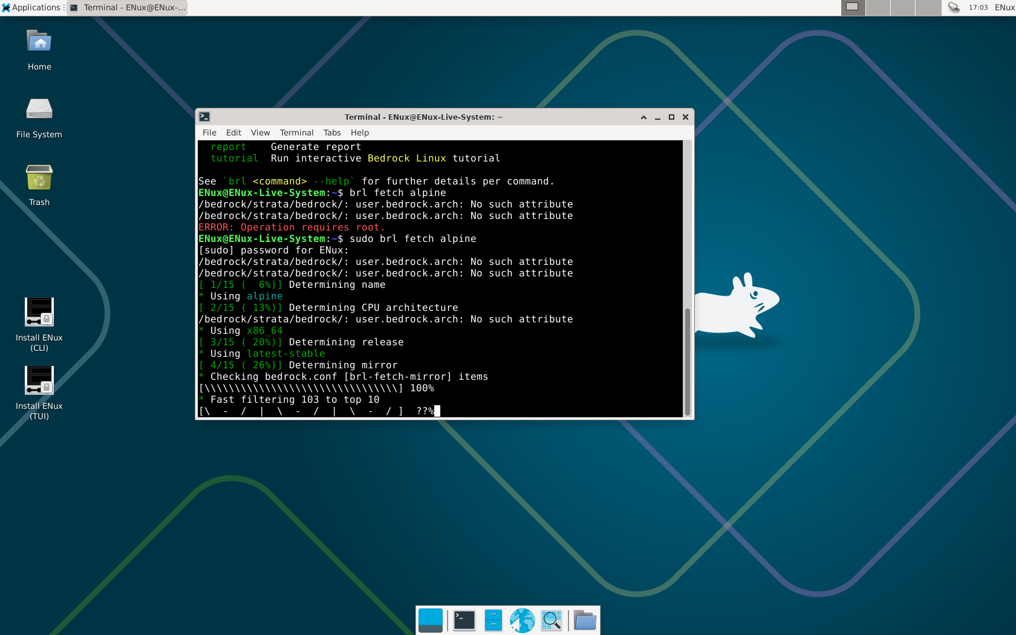Open the View menu in terminal
This screenshot has height=635, width=1016.
pos(260,132)
